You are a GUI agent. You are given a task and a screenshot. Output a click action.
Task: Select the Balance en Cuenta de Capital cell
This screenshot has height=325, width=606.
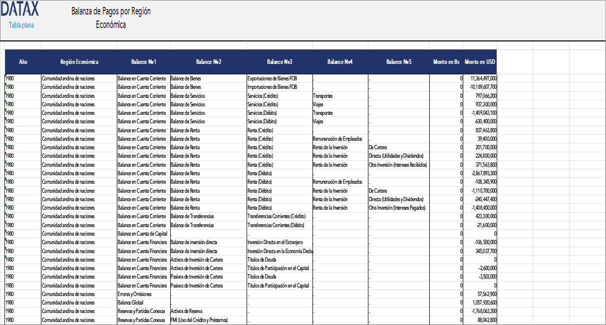[142, 234]
